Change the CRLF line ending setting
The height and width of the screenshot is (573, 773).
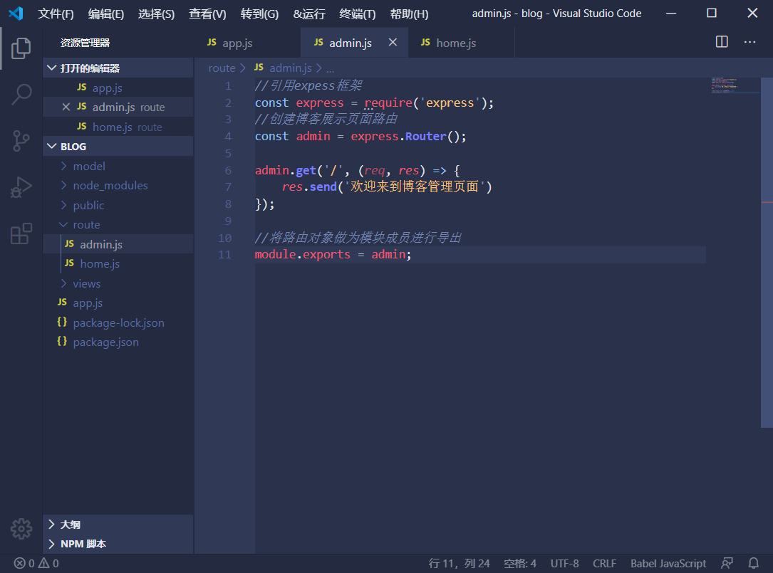604,563
